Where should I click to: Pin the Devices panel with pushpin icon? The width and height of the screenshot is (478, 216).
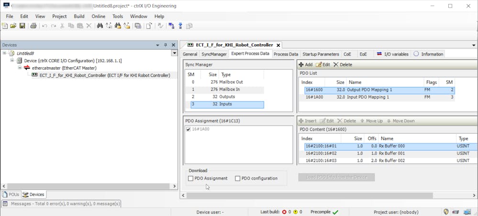click(x=166, y=45)
